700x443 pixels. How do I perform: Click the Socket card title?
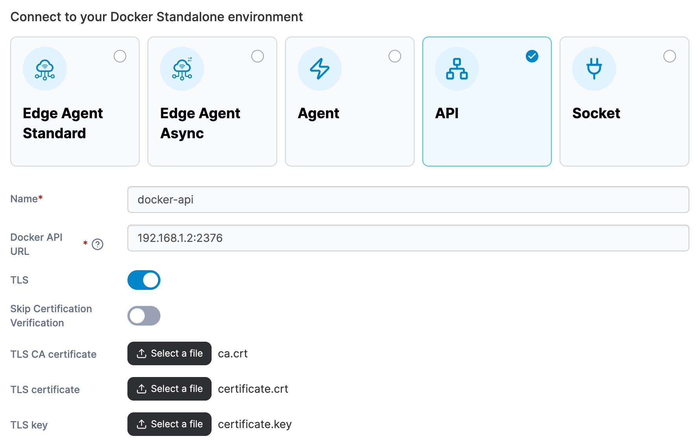tap(596, 113)
